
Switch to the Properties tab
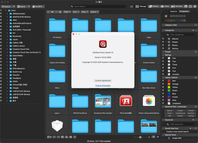(184, 11)
